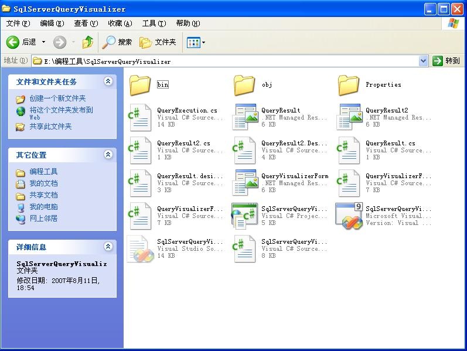
Task: Select QueryResult.cs file icon
Action: point(348,150)
